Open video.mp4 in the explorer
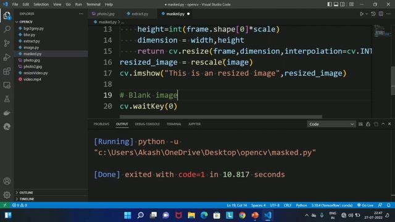The width and height of the screenshot is (395, 222). click(x=32, y=80)
